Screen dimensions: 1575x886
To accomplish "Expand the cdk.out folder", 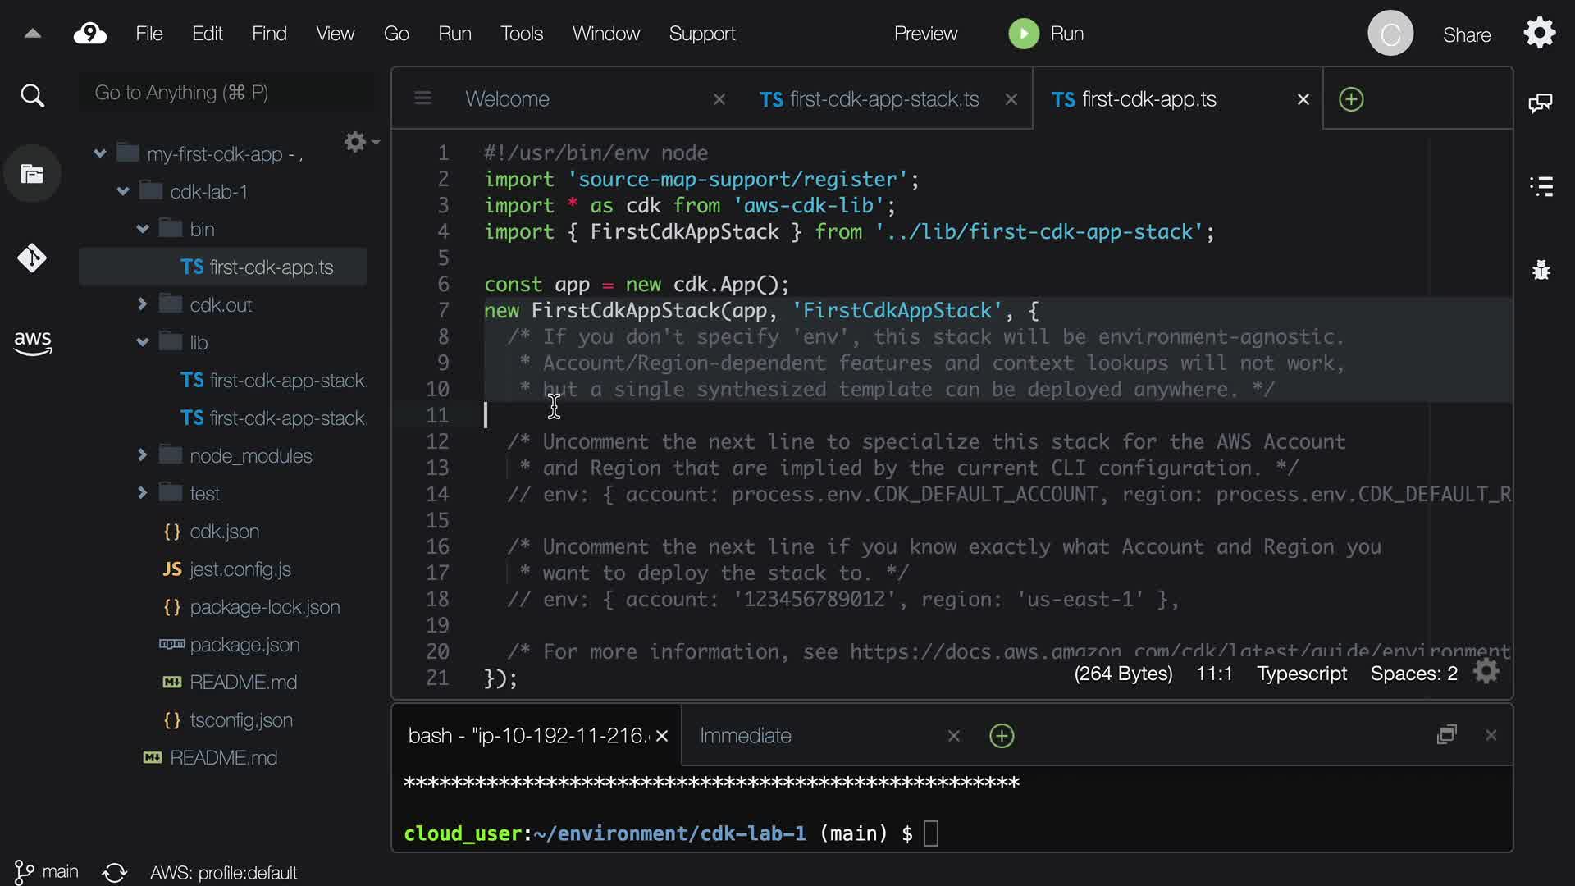I will tap(142, 304).
